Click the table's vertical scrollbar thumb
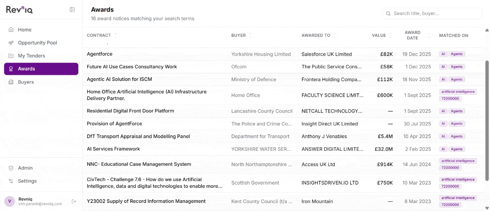This screenshot has height=211, width=490. coord(487,120)
